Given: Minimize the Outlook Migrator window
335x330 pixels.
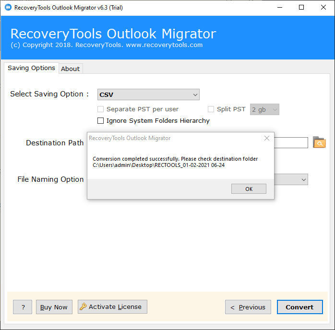Looking at the screenshot, I should [x=280, y=8].
